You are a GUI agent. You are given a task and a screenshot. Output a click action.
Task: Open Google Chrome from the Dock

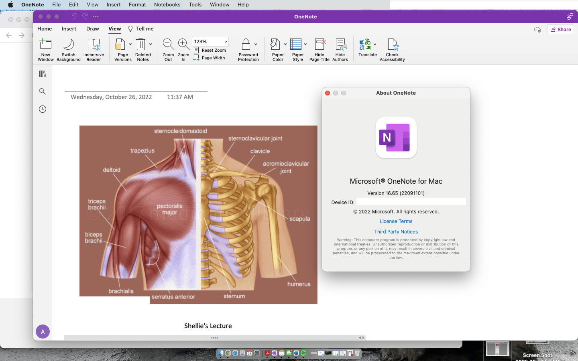(228, 353)
